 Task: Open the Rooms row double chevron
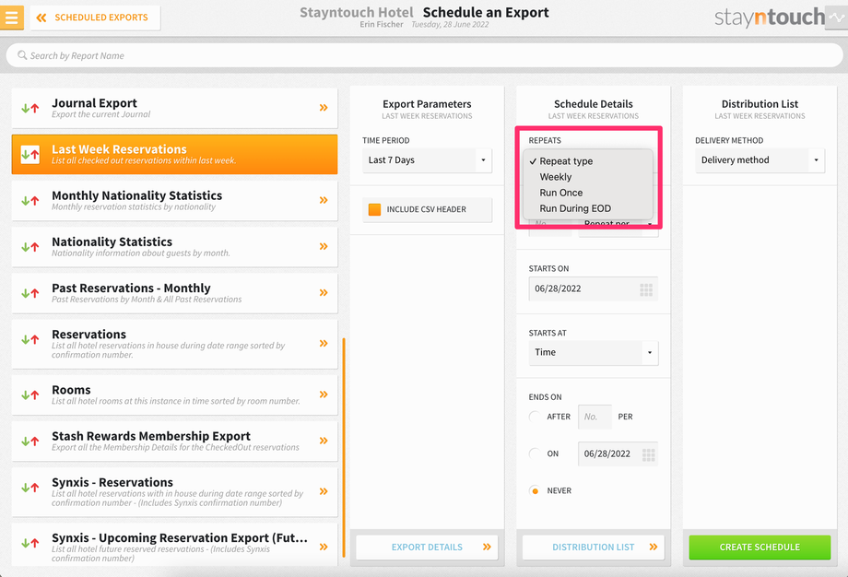(x=324, y=394)
